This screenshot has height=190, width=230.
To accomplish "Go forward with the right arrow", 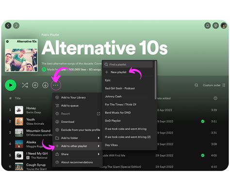I will (16, 25).
